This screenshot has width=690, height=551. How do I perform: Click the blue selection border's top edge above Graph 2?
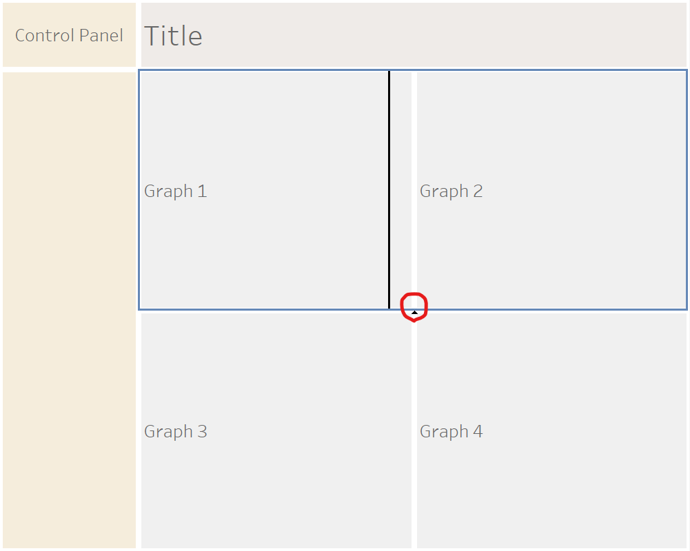551,70
